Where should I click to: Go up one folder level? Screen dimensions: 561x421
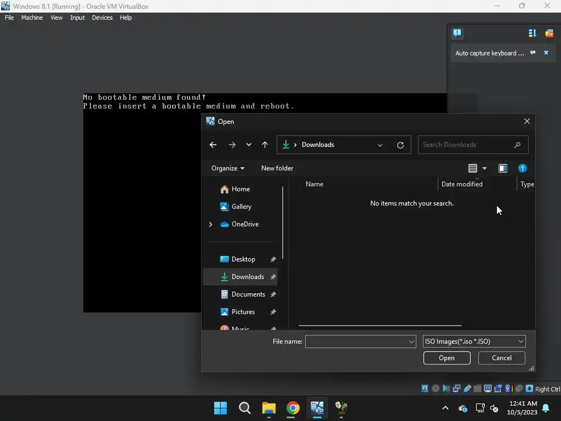[x=265, y=145]
